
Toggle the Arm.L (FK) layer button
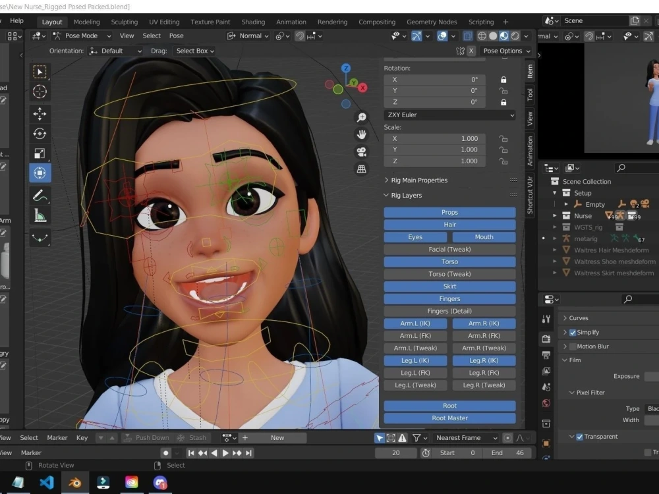[x=415, y=336]
